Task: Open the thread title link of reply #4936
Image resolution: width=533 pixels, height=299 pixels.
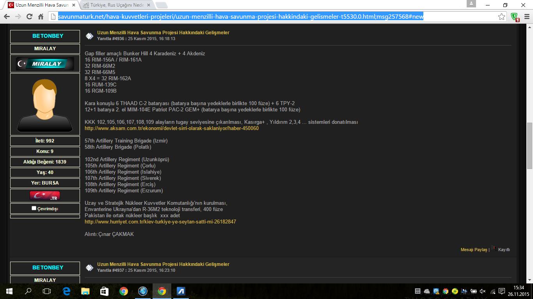Action: (x=163, y=33)
